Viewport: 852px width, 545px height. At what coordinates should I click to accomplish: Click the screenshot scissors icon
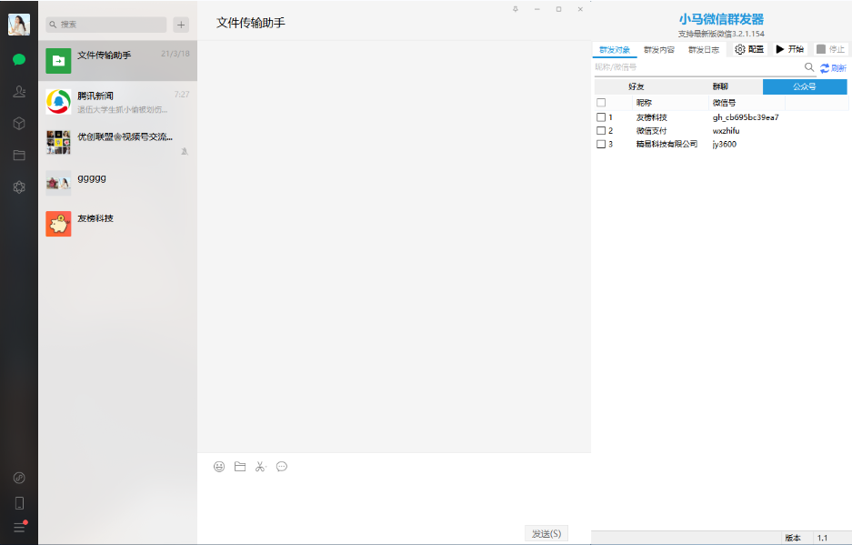click(x=260, y=467)
